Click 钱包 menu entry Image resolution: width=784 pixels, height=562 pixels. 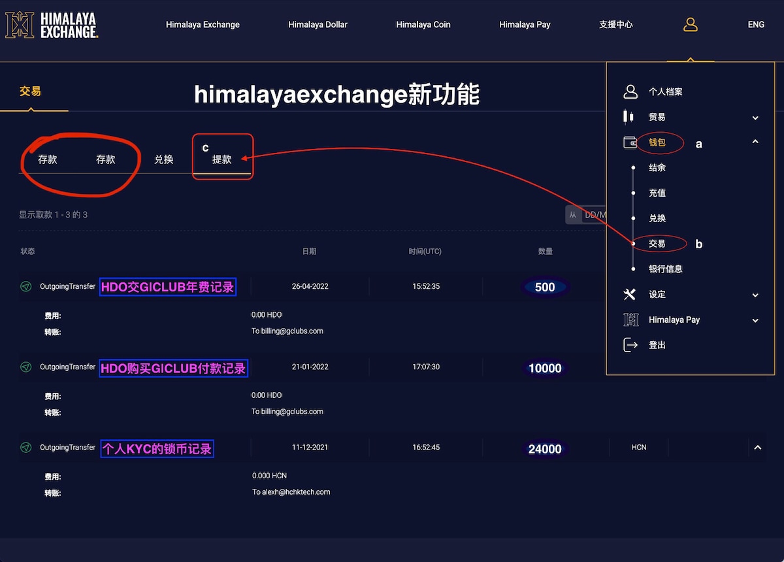pyautogui.click(x=657, y=142)
